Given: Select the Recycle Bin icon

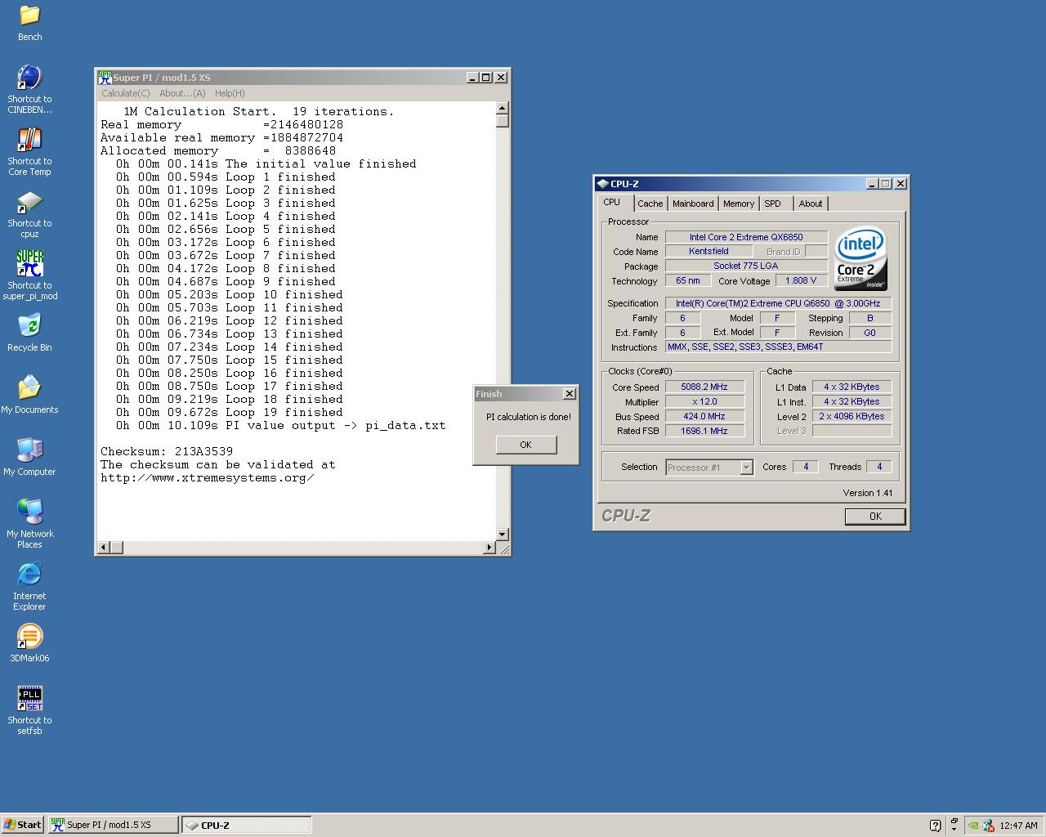Looking at the screenshot, I should (x=29, y=326).
